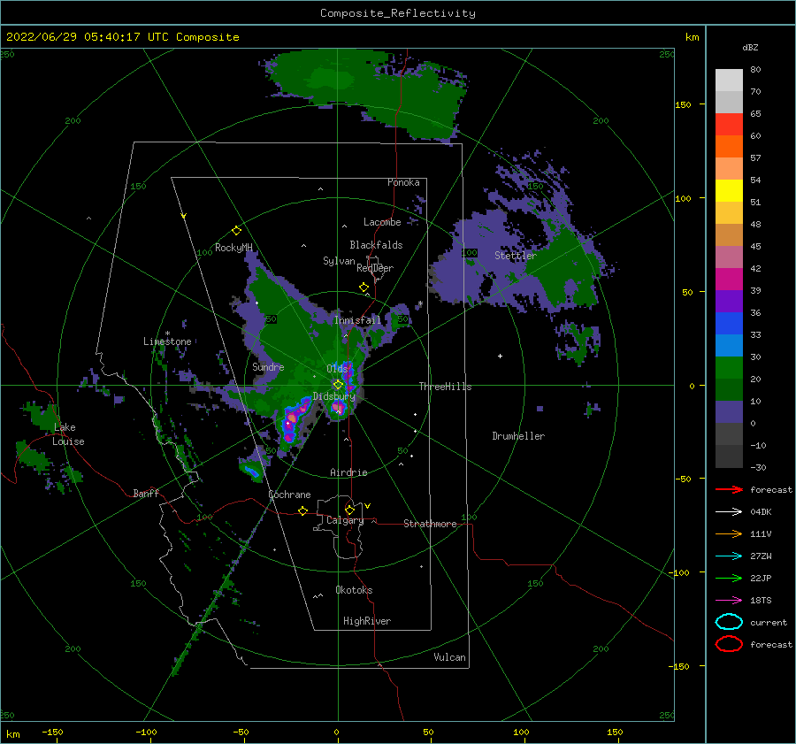Click the yellow diamond marker near RockyMH
This screenshot has height=744, width=796.
(236, 231)
